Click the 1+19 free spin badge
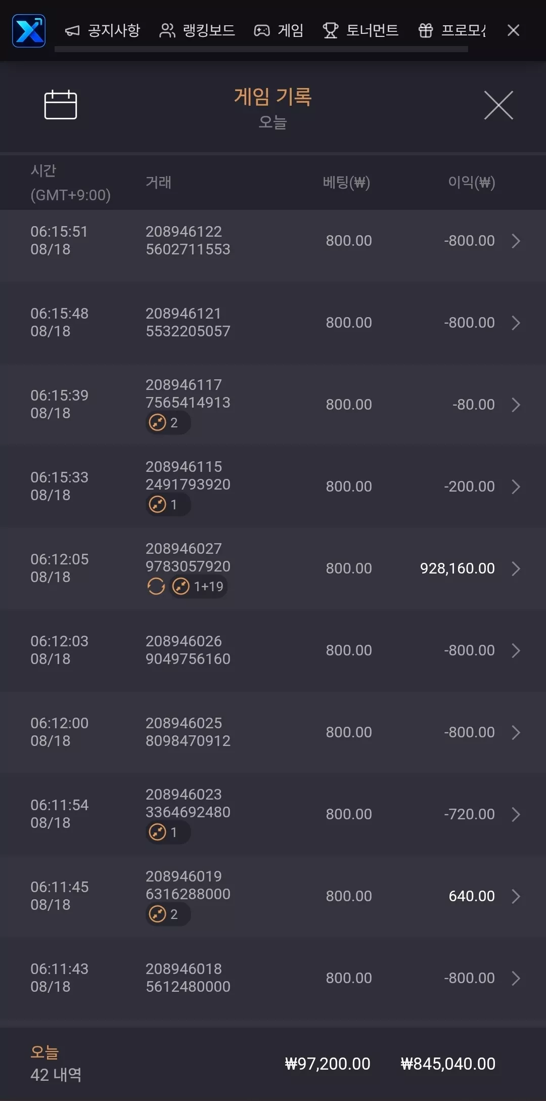The height and width of the screenshot is (1101, 546). (x=198, y=586)
